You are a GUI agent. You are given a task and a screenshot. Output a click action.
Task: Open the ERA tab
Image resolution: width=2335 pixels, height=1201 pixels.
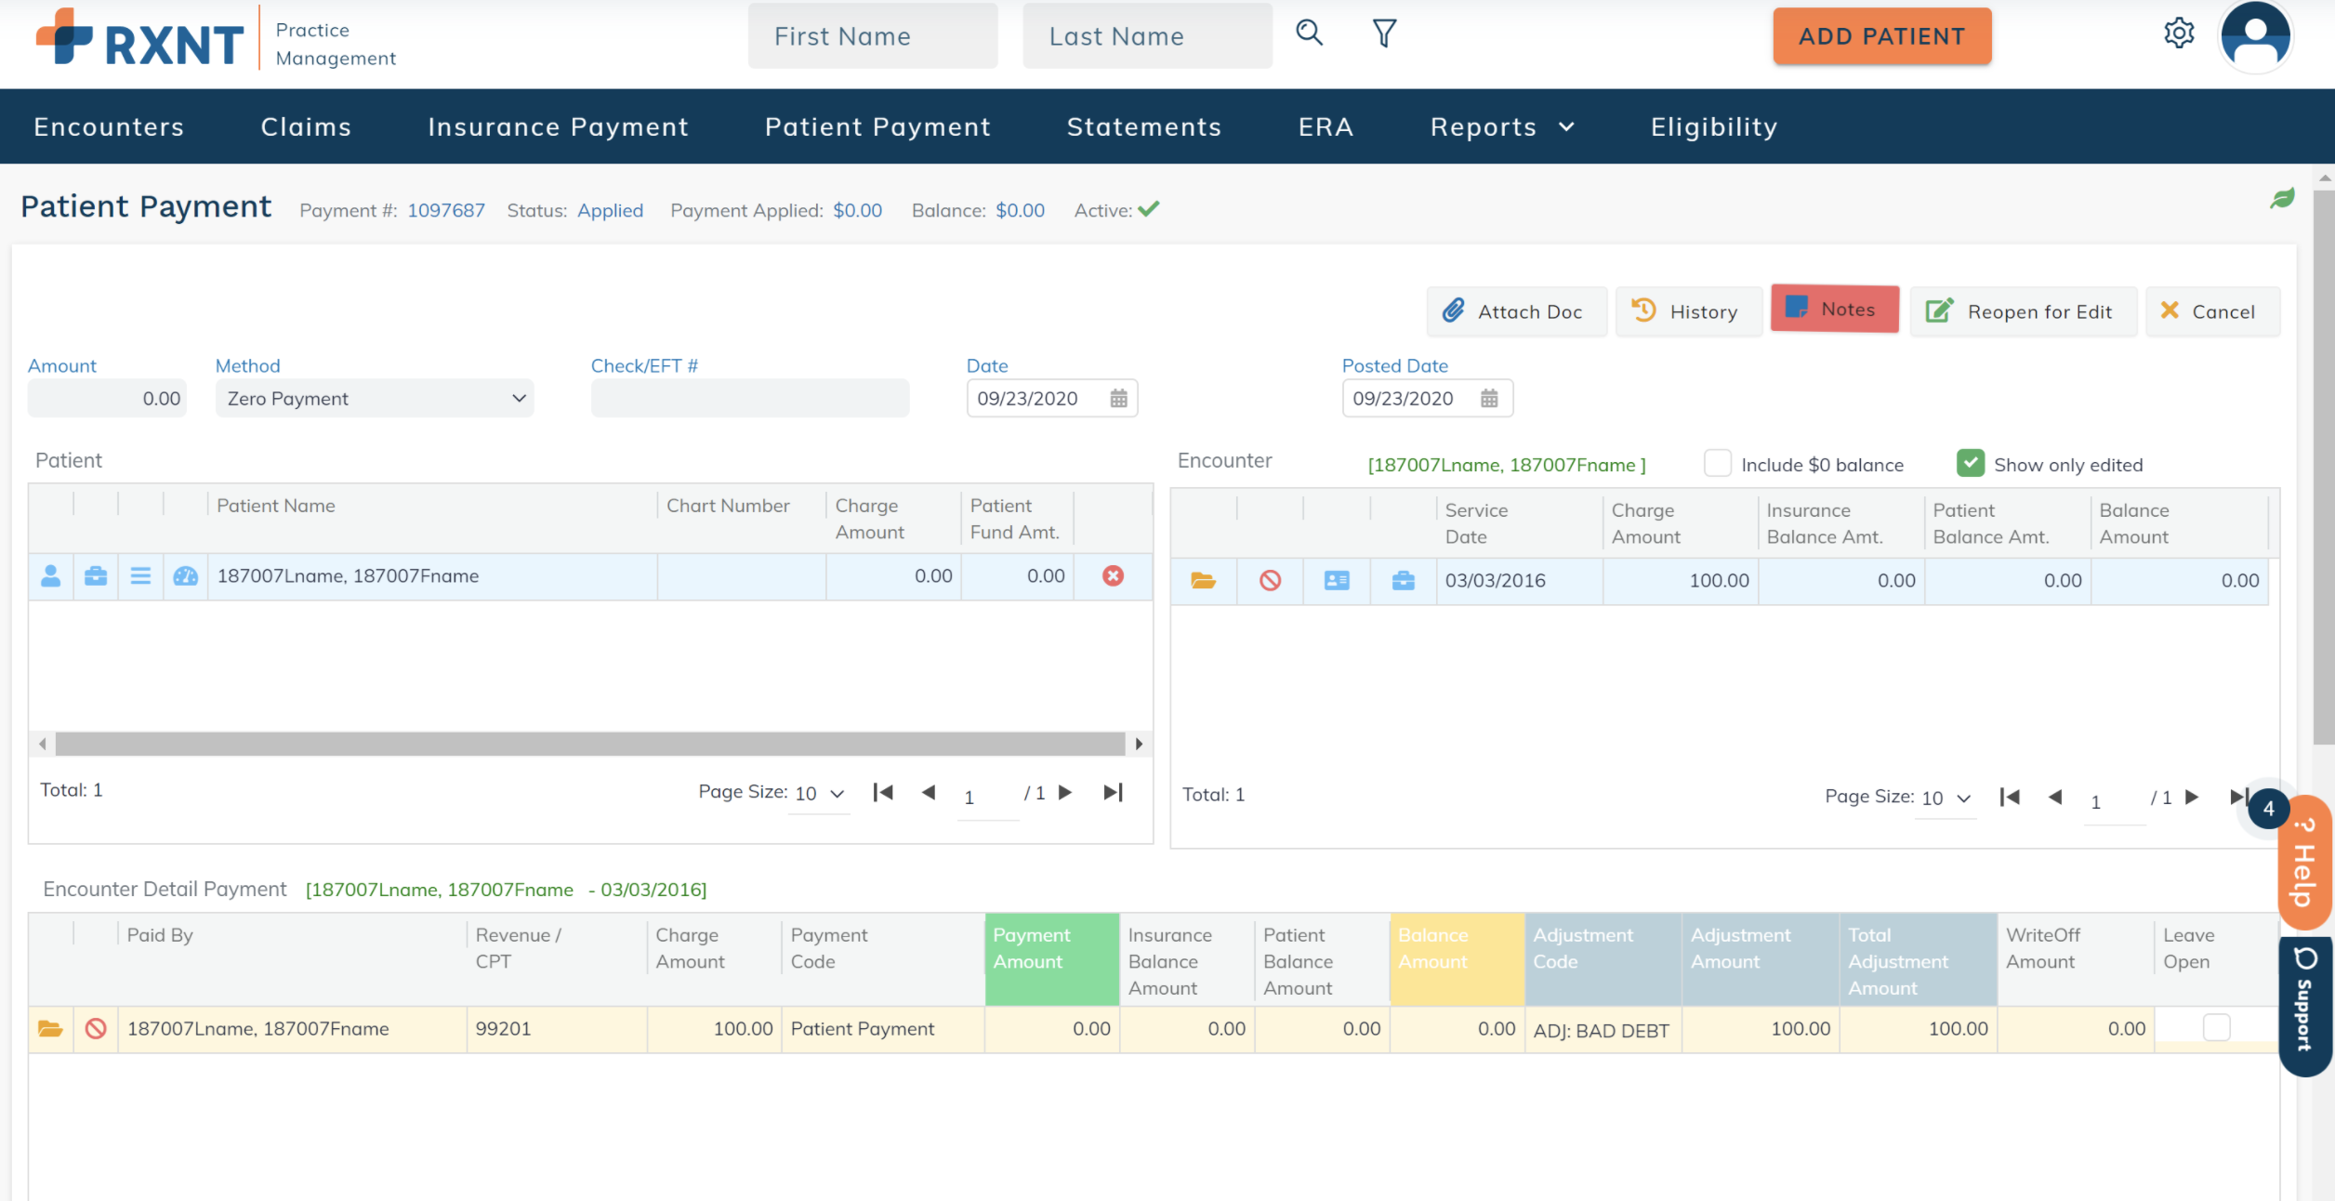pyautogui.click(x=1326, y=127)
